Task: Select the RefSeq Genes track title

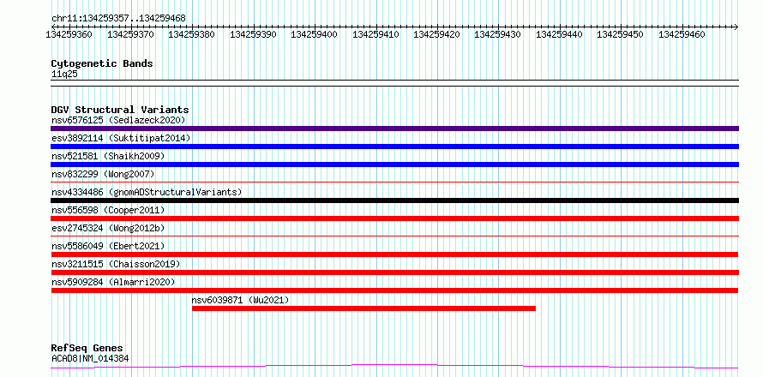Action: pos(87,349)
